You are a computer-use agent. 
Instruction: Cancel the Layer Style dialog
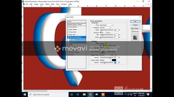tap(135, 25)
